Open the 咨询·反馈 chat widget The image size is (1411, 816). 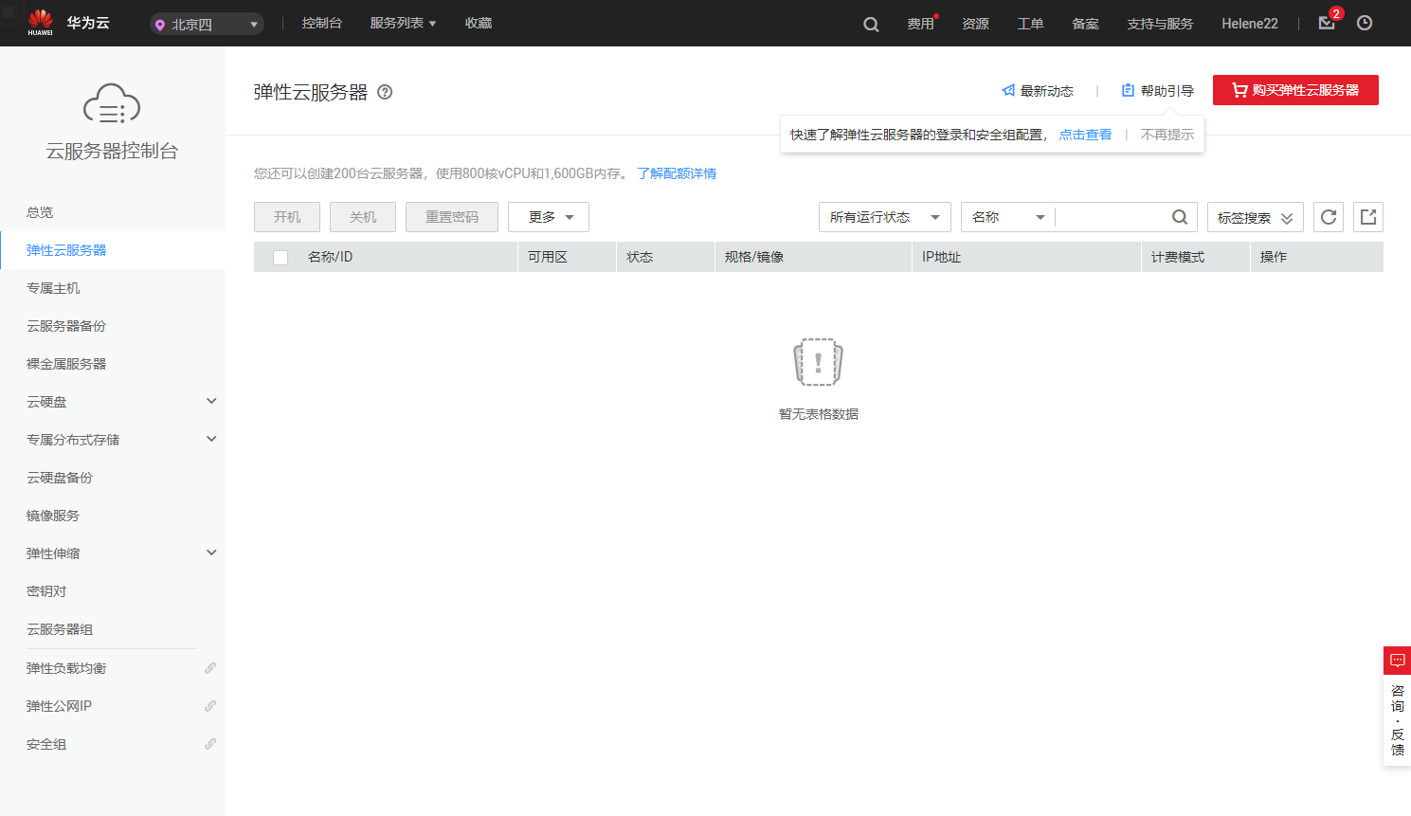(x=1397, y=706)
